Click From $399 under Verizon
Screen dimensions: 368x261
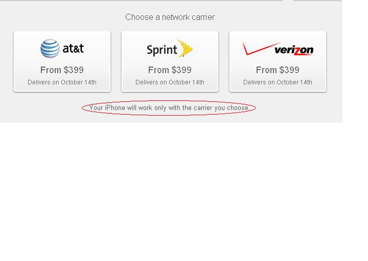pyautogui.click(x=278, y=70)
